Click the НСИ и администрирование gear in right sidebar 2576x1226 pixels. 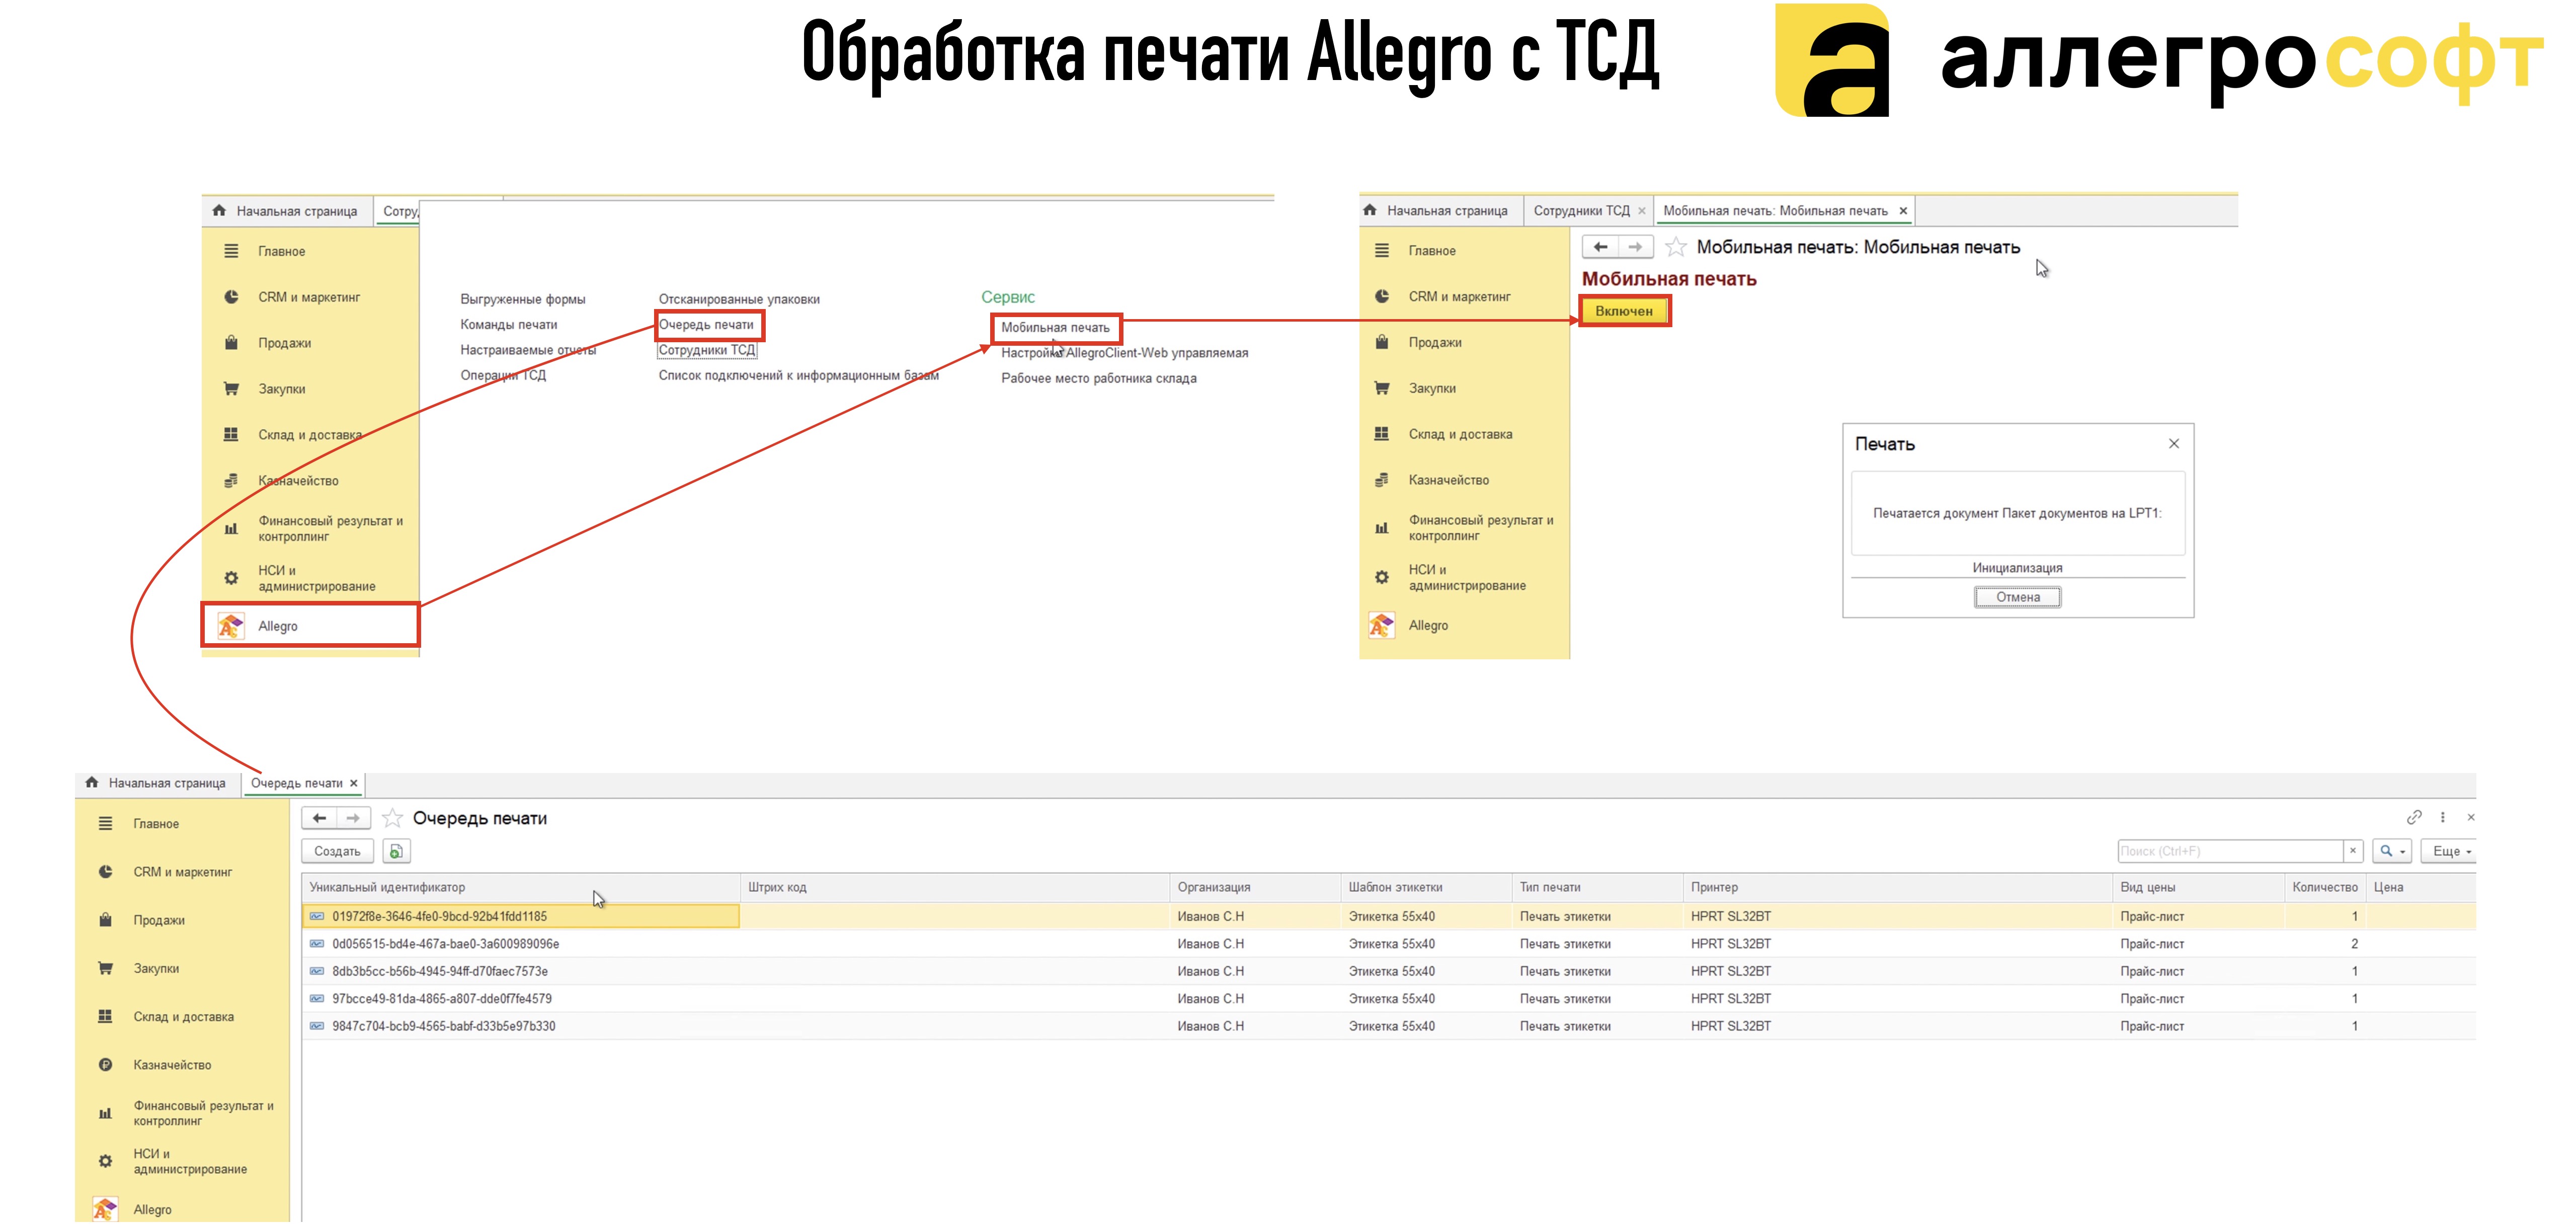[x=1381, y=577]
